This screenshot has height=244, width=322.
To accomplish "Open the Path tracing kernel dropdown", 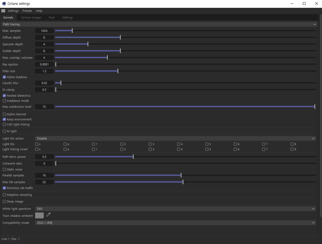I will coord(159,24).
